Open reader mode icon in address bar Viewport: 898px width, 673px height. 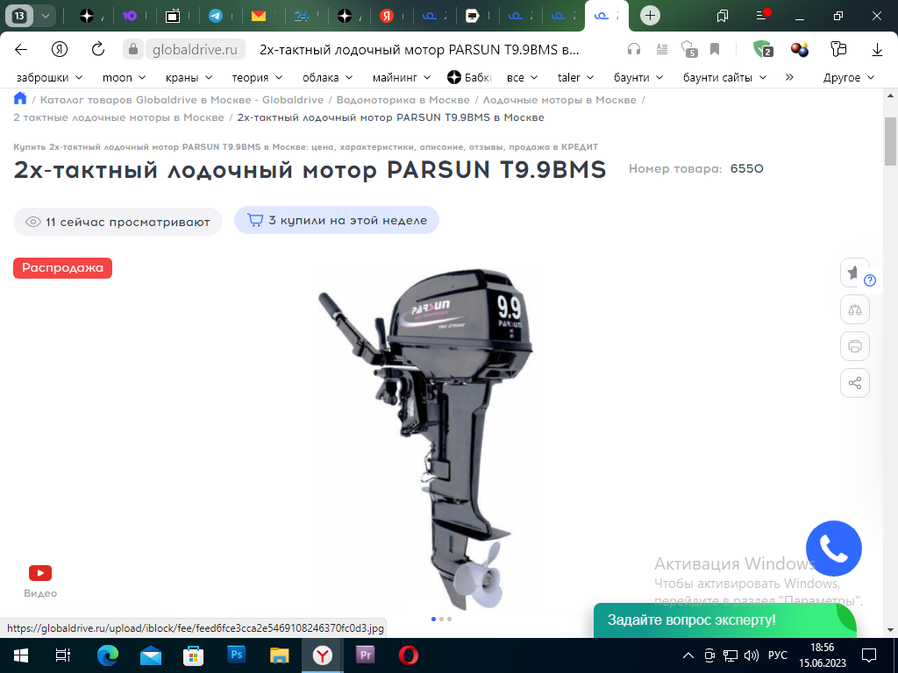point(662,49)
